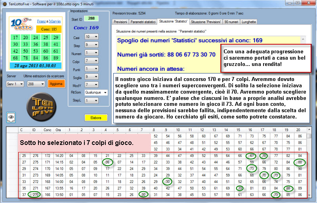Open the 90 numeri tab

tap(231, 22)
